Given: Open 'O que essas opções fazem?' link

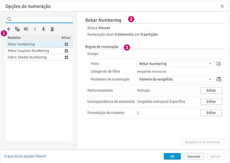Looking at the screenshot, I should [x=25, y=156].
